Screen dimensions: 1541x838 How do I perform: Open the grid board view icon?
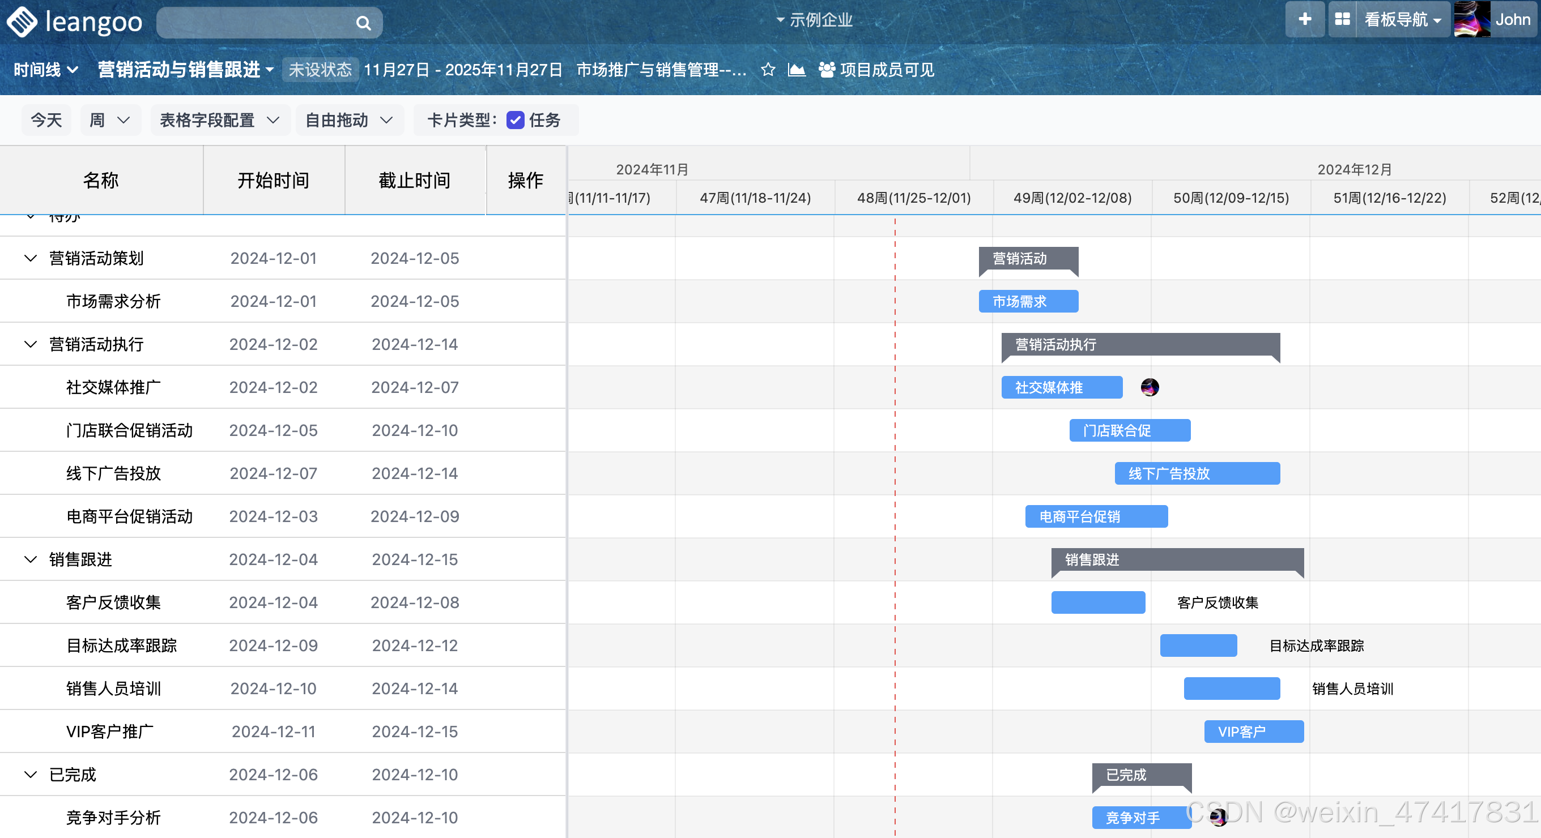(x=1342, y=20)
